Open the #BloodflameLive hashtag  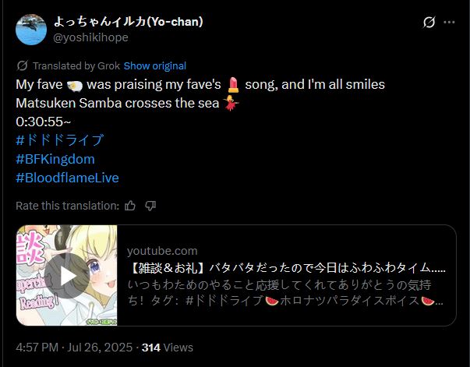pyautogui.click(x=67, y=178)
